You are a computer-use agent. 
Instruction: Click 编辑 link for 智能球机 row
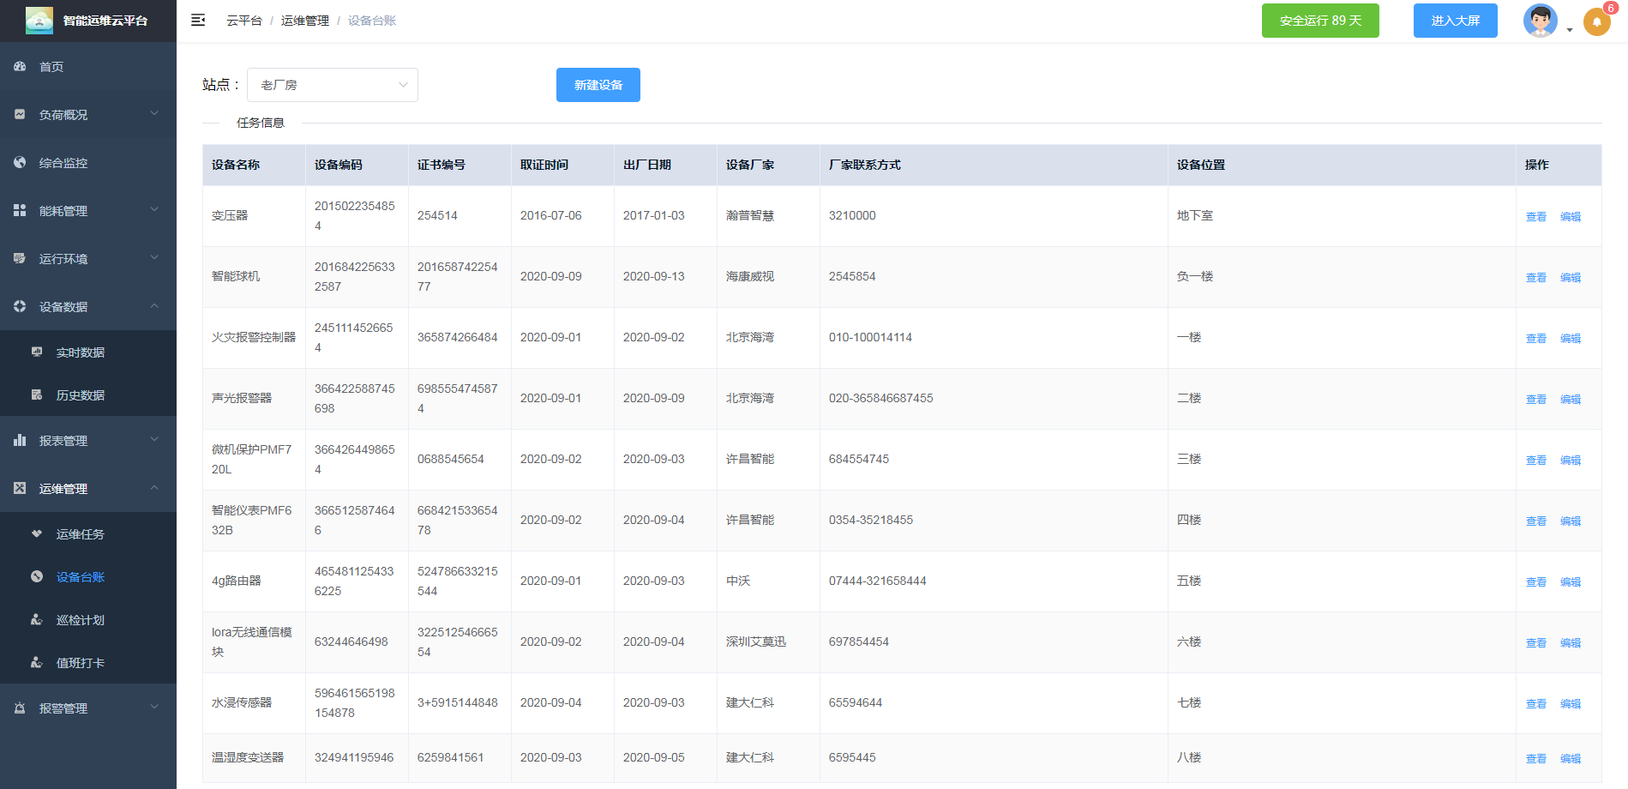pyautogui.click(x=1570, y=278)
